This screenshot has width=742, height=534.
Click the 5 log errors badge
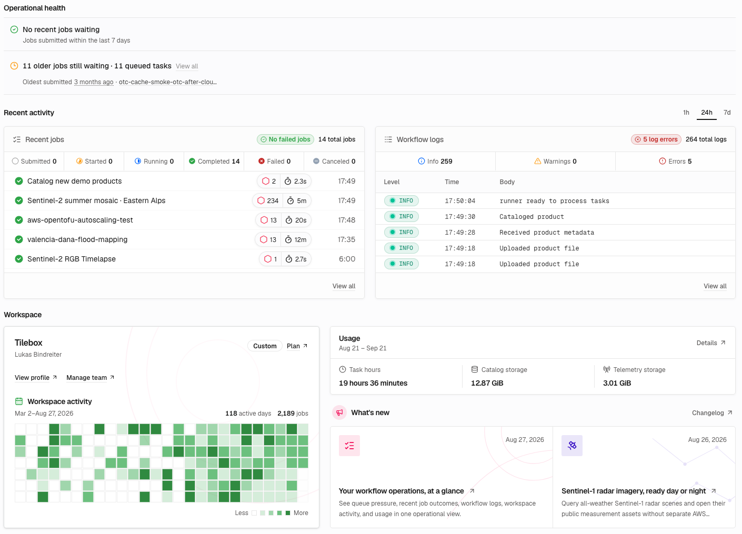click(656, 139)
